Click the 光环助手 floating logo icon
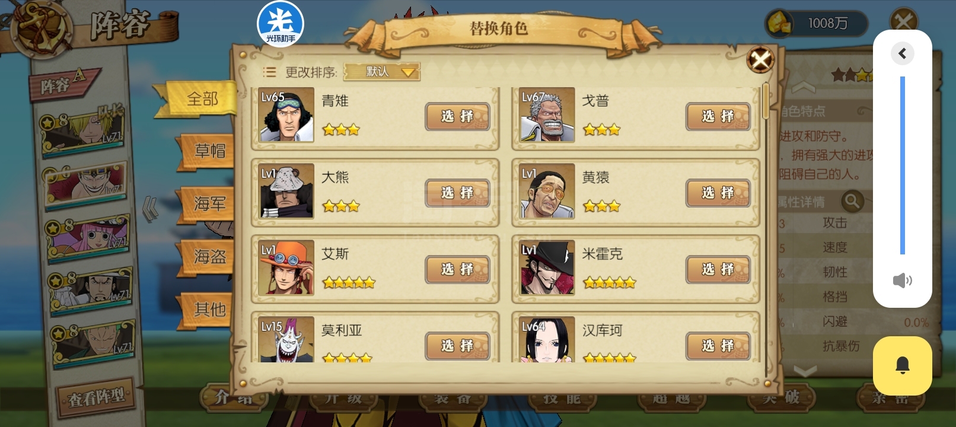 pyautogui.click(x=280, y=24)
